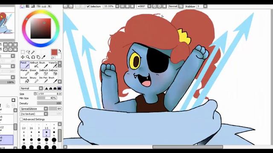Screen dimensions: 273x153
Task: Open the Spread&Noise brush shape dropdown
Action: pos(34,109)
